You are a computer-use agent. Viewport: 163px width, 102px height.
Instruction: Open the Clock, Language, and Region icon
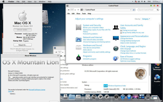pos(116,48)
